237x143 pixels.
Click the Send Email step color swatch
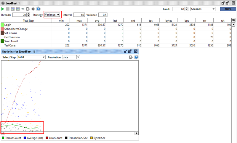tap(2, 41)
